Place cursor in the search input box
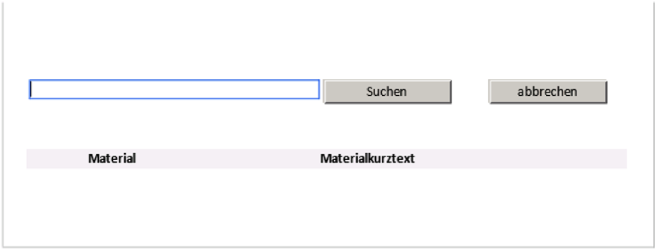Screen dimensions: 659x251 click(174, 90)
